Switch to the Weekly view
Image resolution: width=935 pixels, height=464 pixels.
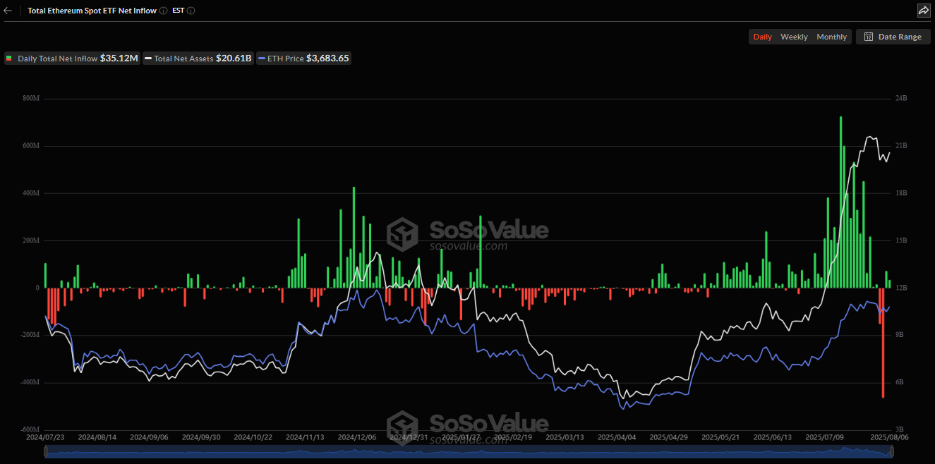[794, 36]
